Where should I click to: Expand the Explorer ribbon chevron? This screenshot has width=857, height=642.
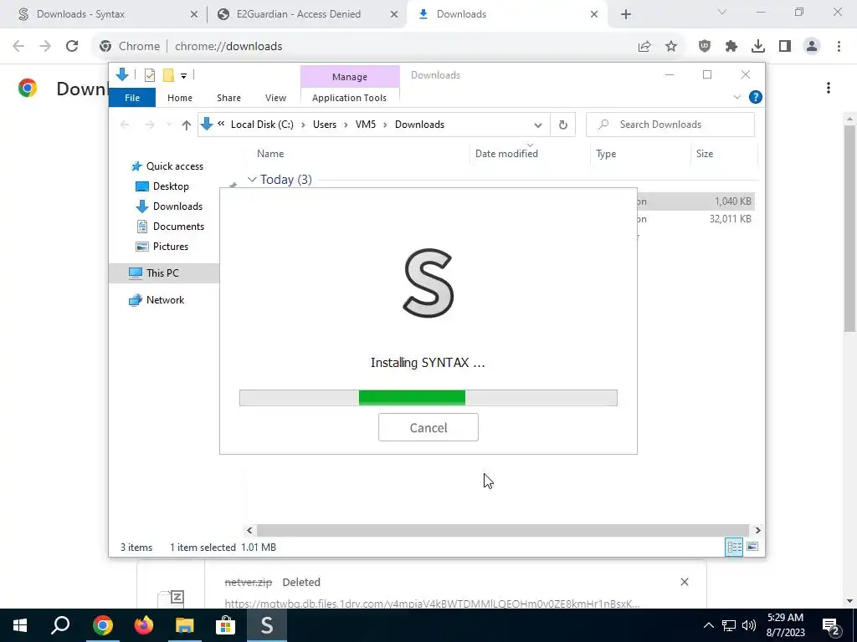(x=736, y=97)
